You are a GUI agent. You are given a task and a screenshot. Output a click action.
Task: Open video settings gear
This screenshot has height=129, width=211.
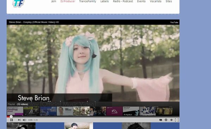166,120
